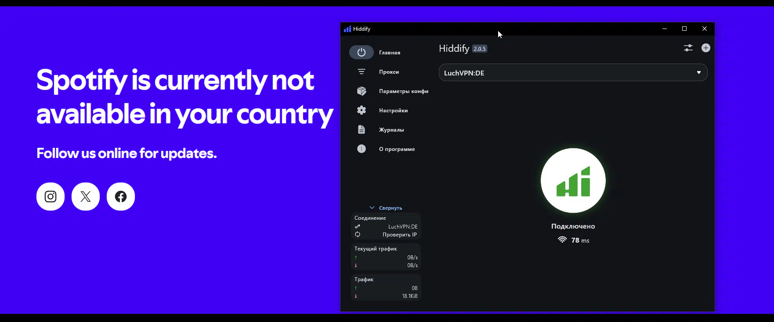The height and width of the screenshot is (322, 774).
Task: Open the Прокси menu item
Action: tap(389, 72)
